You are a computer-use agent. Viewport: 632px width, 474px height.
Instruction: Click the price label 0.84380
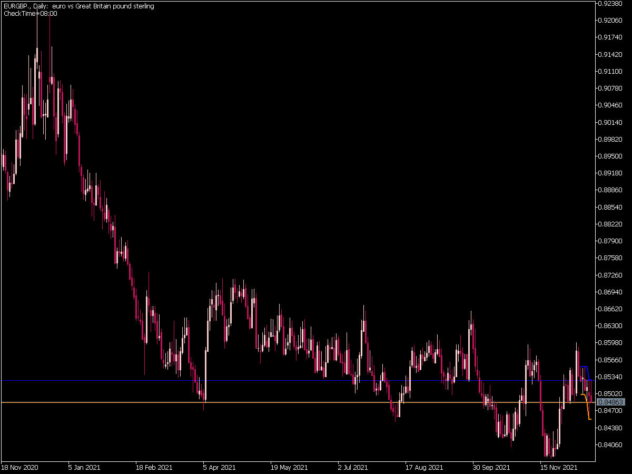611,428
